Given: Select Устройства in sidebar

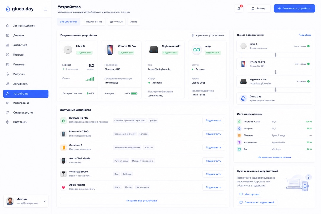Looking at the screenshot, I should point(26,94).
